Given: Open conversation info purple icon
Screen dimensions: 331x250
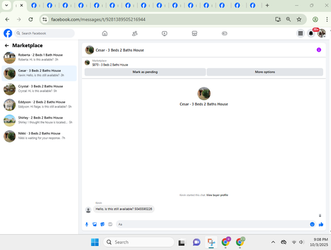Looking at the screenshot, I should click(318, 50).
